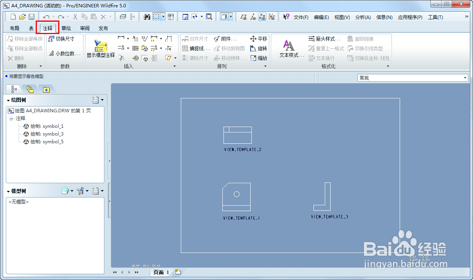Click the Rotate icon in Arrange group

(253, 48)
